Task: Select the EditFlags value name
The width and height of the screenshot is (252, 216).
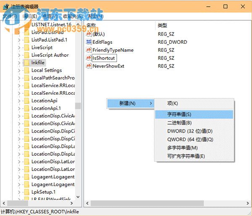Action: pyautogui.click(x=102, y=42)
